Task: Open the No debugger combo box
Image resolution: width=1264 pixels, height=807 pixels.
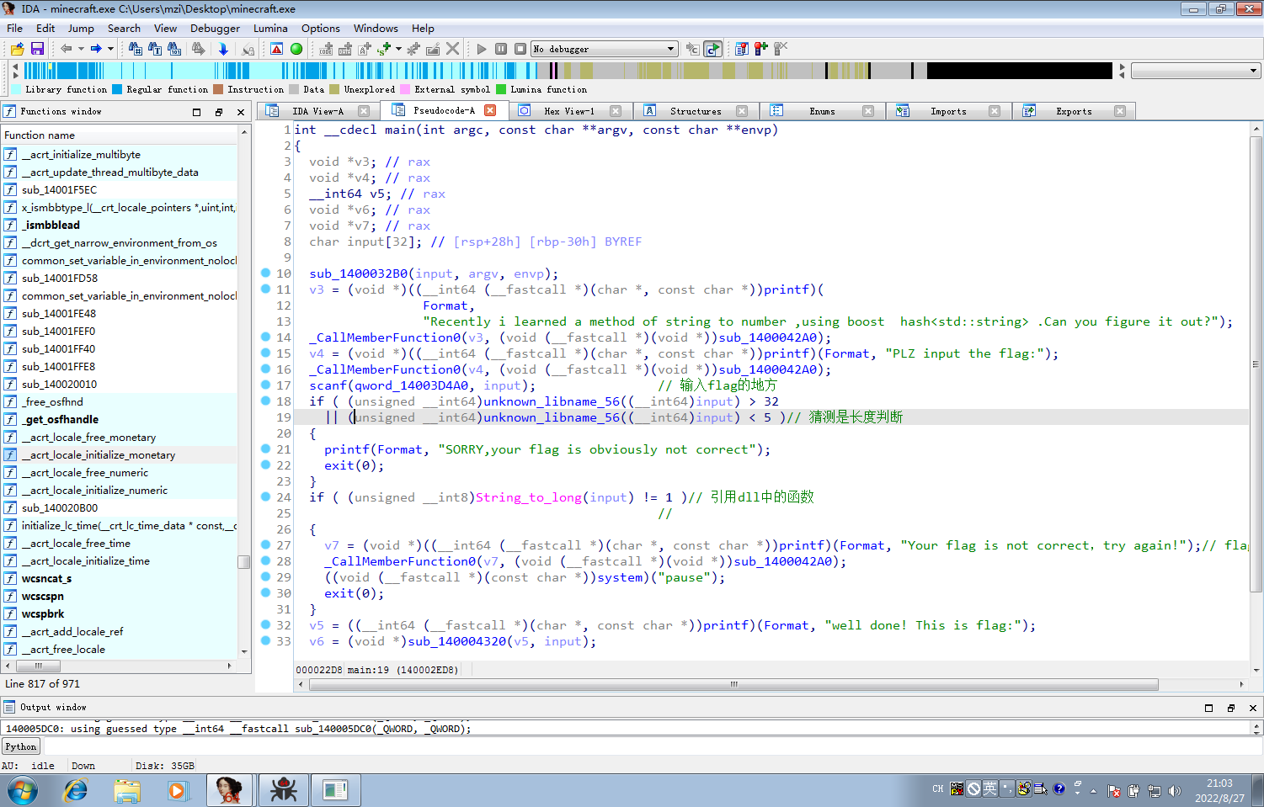Action: coord(604,49)
